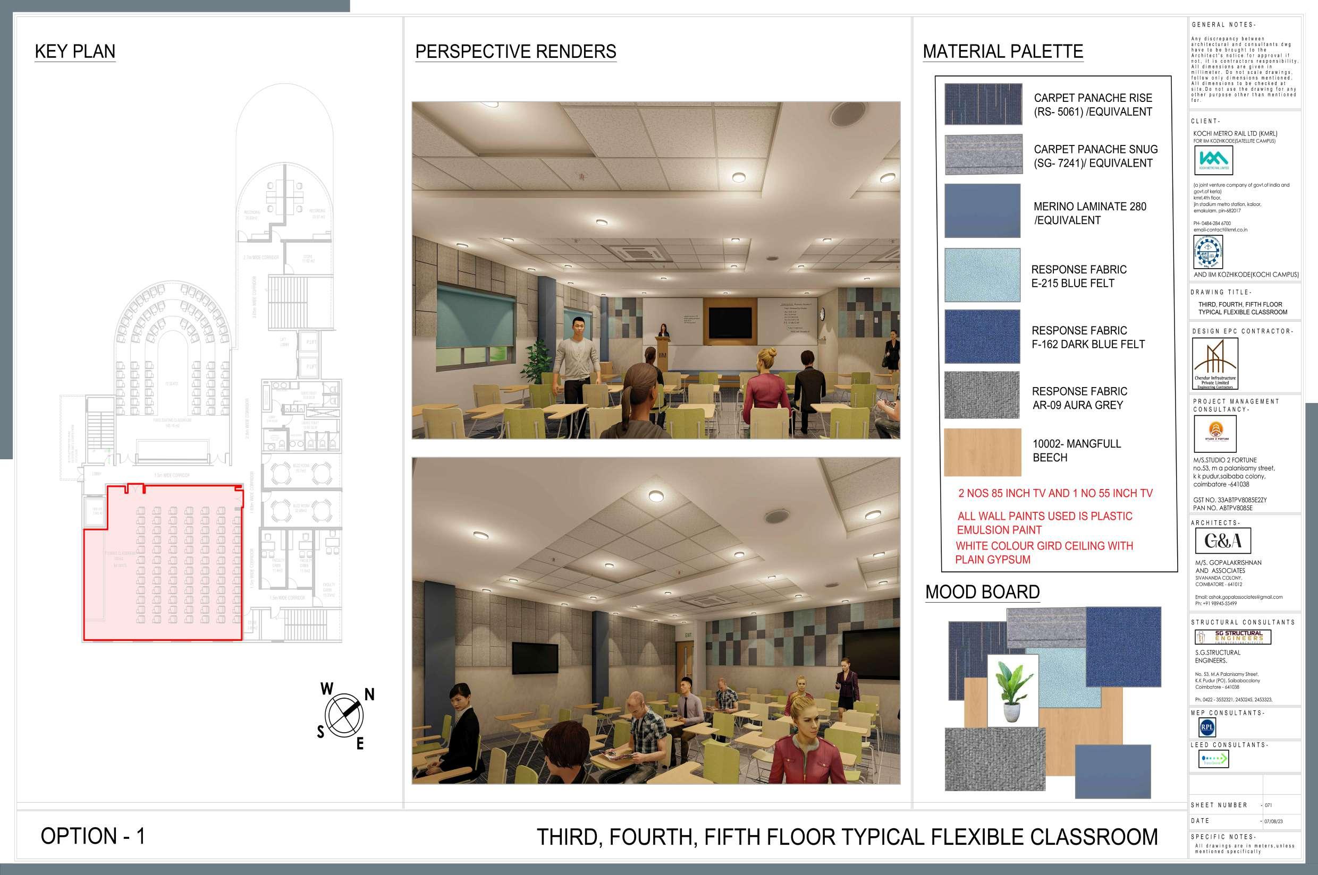This screenshot has height=875, width=1318.
Task: Click the DRAWING TITLE- heading
Action: [1221, 292]
